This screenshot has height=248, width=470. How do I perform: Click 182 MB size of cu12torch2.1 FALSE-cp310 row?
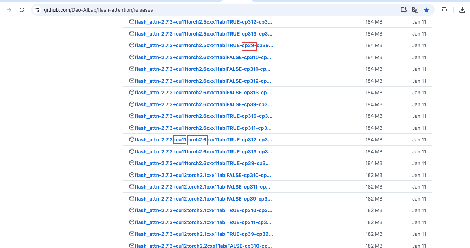tap(374, 175)
